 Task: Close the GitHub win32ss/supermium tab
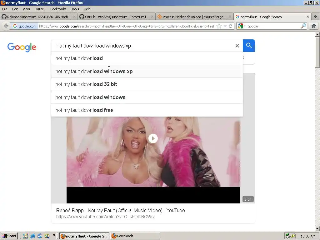(x=152, y=17)
